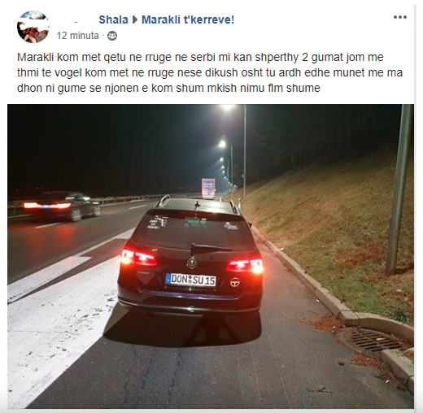Click the distant truck ahead in the photo

pyautogui.click(x=208, y=189)
